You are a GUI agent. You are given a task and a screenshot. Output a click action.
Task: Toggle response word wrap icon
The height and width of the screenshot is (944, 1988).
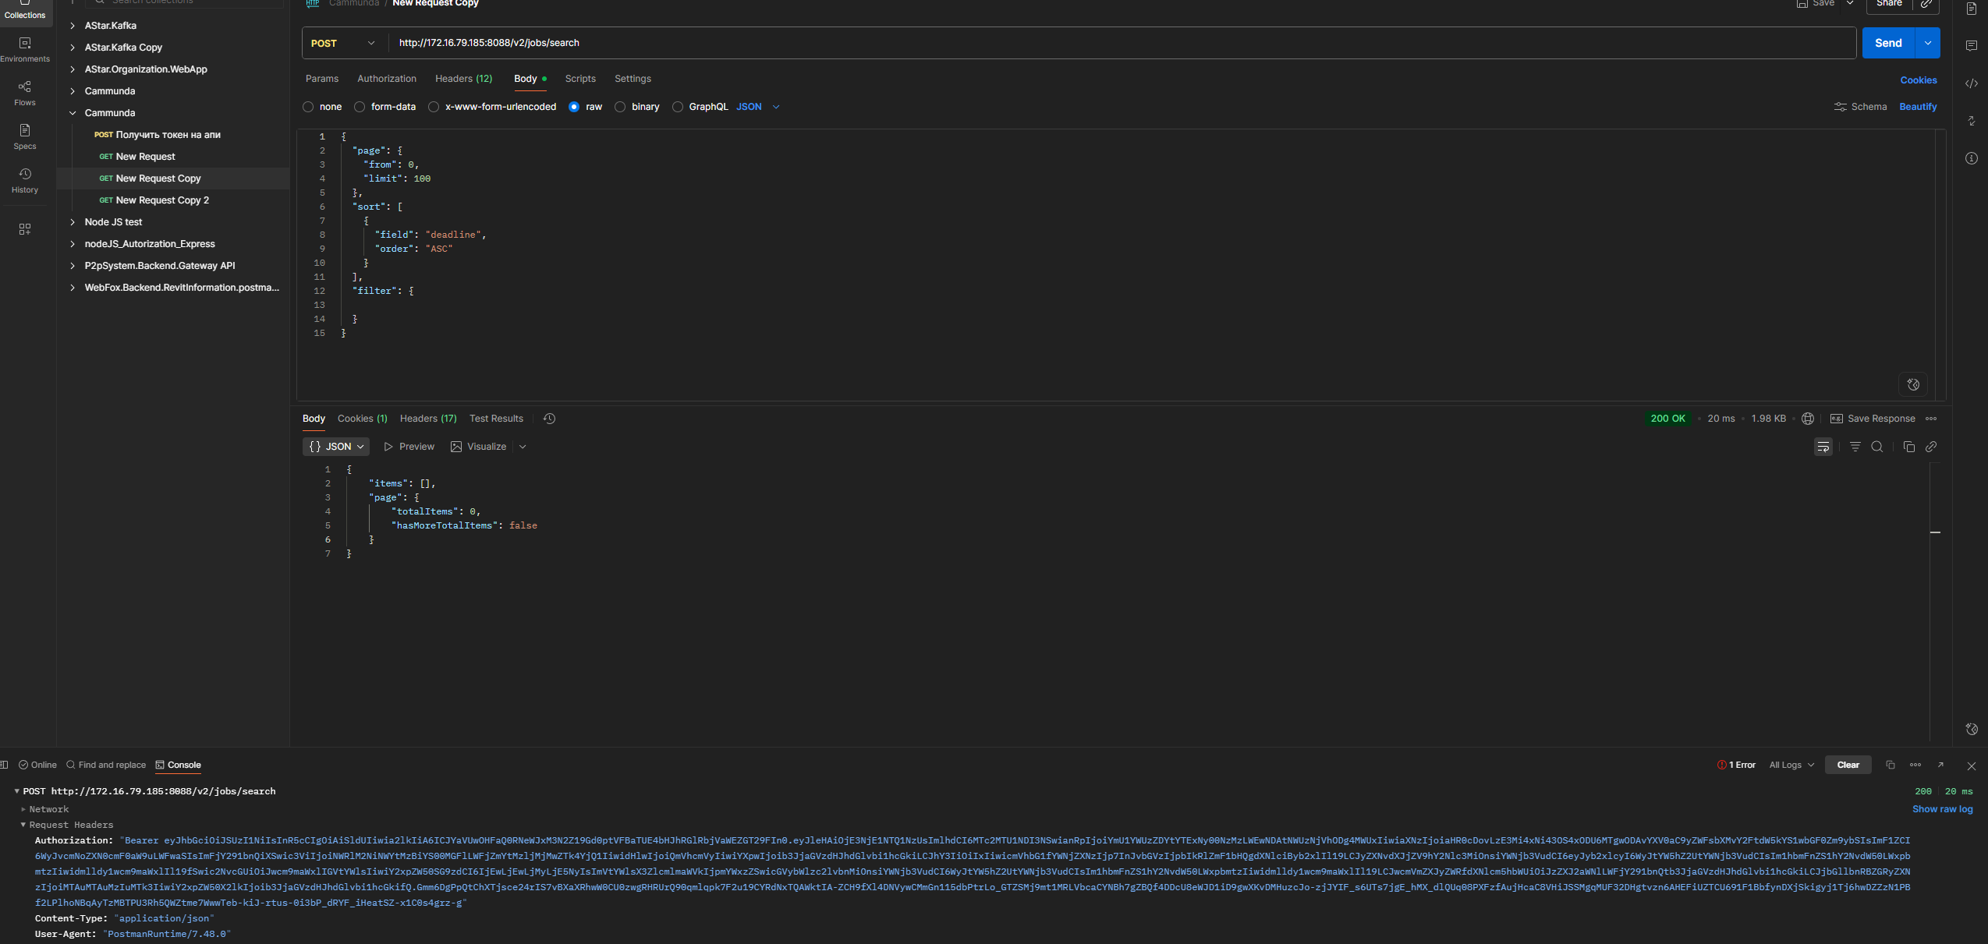click(1823, 447)
